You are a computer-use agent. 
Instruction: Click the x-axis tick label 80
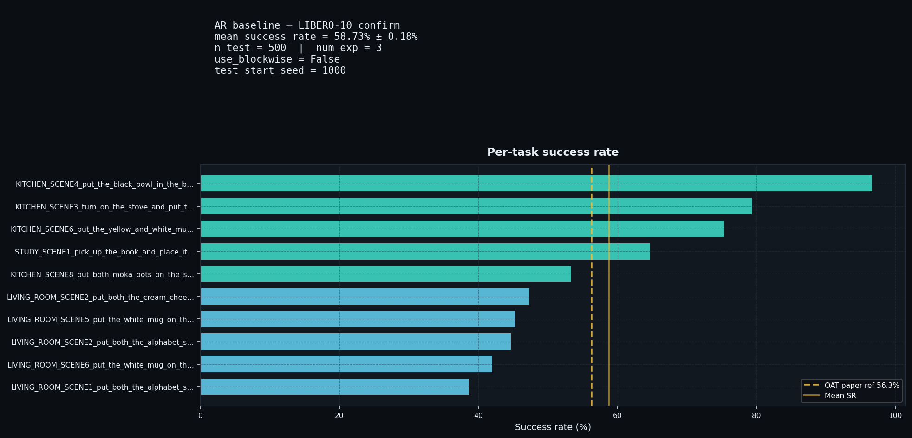(756, 416)
